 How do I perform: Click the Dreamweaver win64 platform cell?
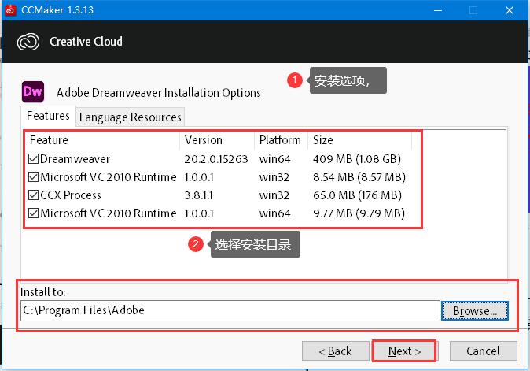pos(274,159)
